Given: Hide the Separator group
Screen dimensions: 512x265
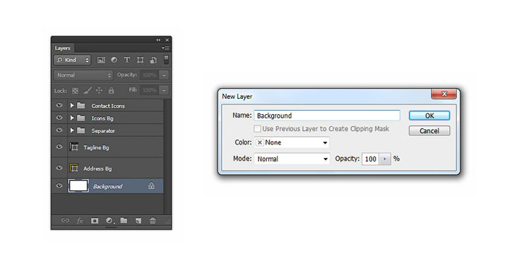Looking at the screenshot, I should (59, 130).
